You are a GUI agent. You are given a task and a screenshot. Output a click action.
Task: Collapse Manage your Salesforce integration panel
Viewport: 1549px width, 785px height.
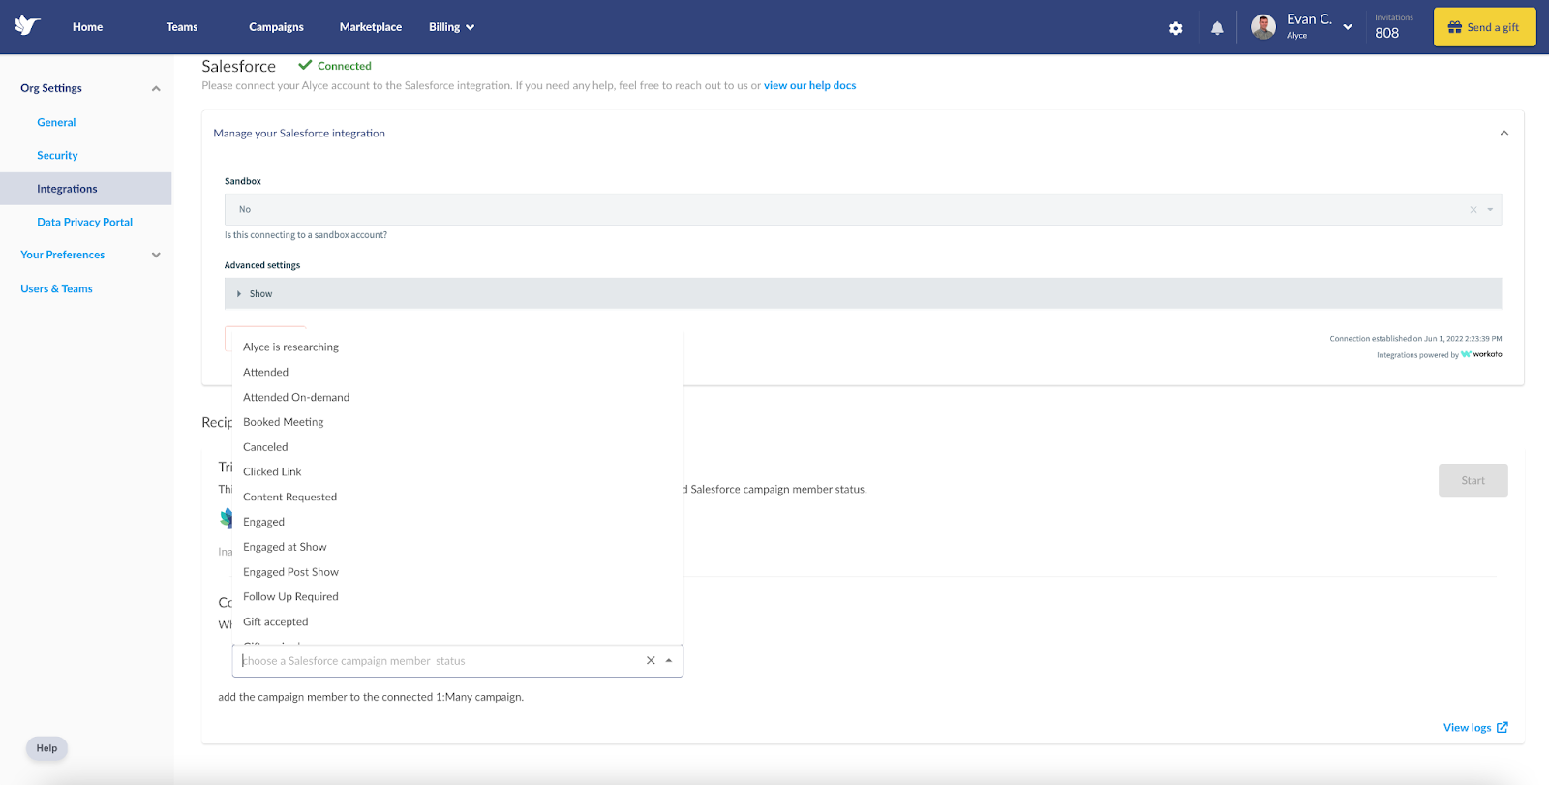pos(1503,134)
